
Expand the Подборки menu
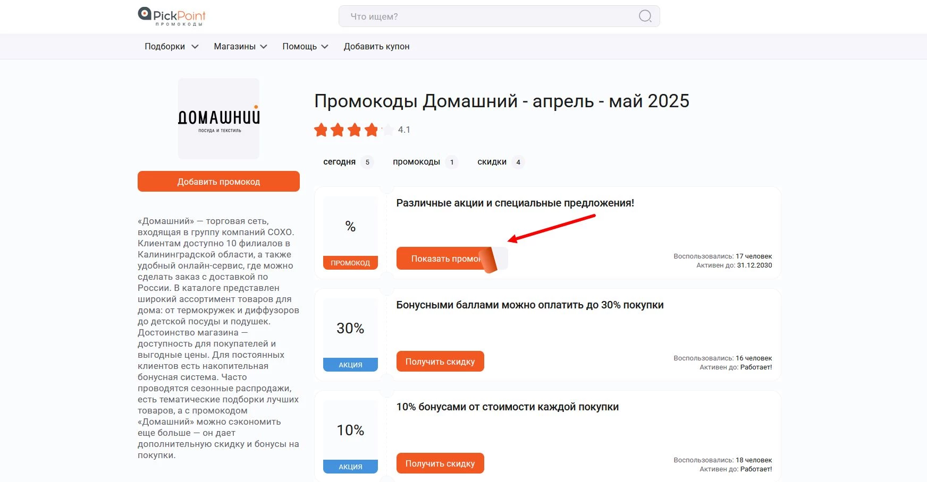pos(172,47)
